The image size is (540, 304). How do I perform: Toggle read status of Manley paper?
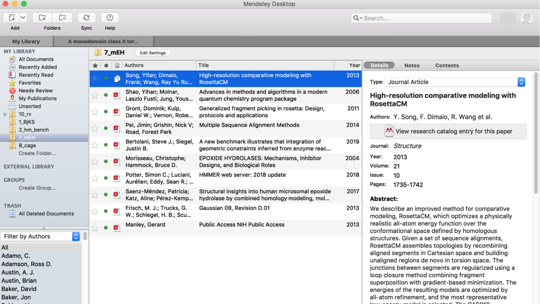(x=106, y=228)
